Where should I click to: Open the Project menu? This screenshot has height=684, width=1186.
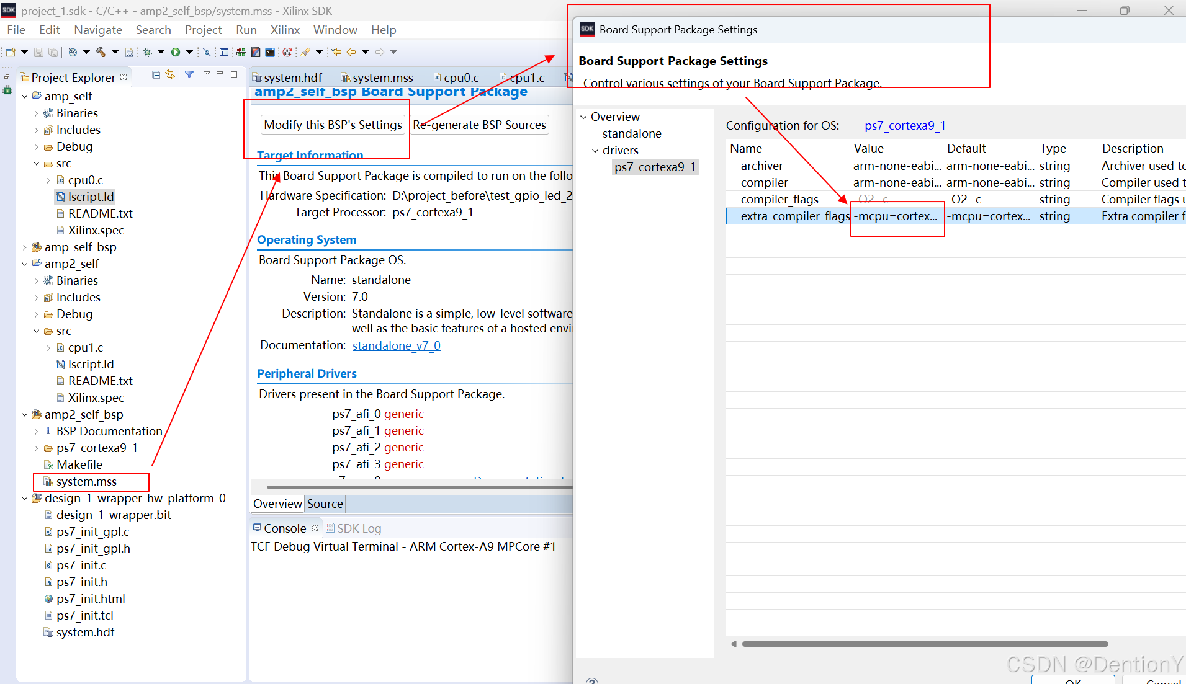click(x=203, y=30)
